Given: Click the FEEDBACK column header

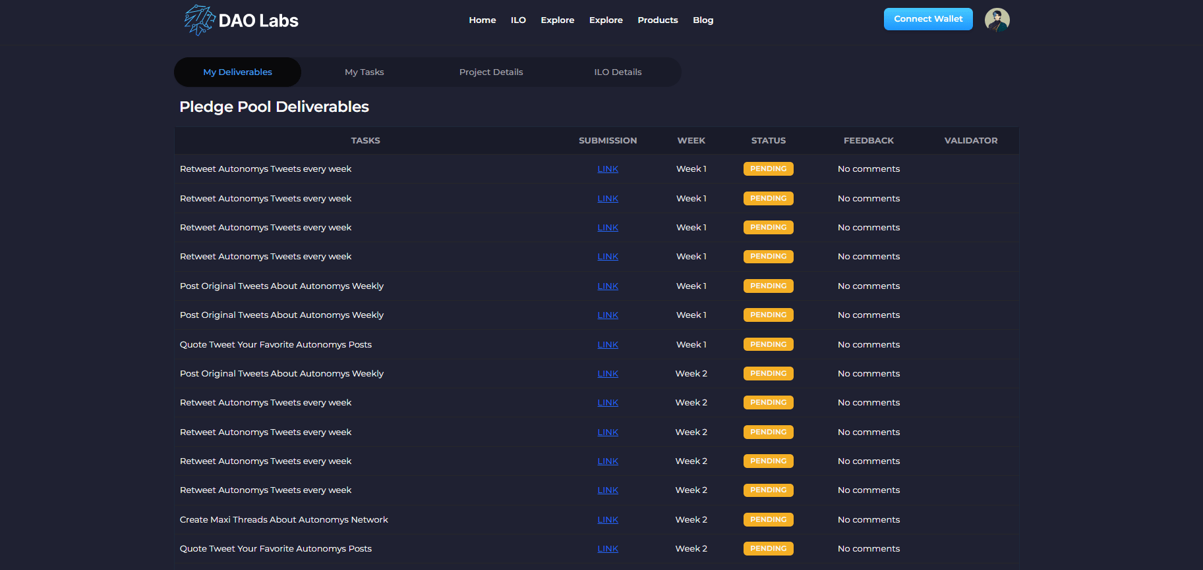Looking at the screenshot, I should [868, 141].
